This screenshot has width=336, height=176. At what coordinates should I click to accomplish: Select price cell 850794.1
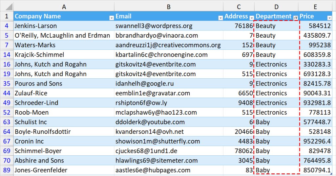pos(315,170)
